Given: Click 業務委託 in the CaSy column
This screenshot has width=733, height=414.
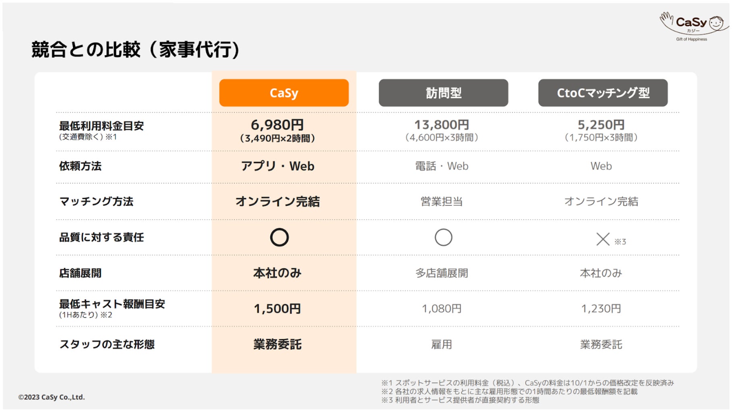Looking at the screenshot, I should 277,344.
